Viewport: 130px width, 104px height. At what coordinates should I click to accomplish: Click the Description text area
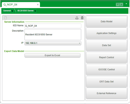pos(53,34)
